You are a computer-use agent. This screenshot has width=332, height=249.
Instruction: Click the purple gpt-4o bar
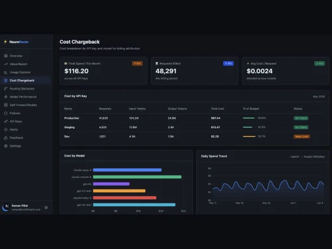point(112,184)
